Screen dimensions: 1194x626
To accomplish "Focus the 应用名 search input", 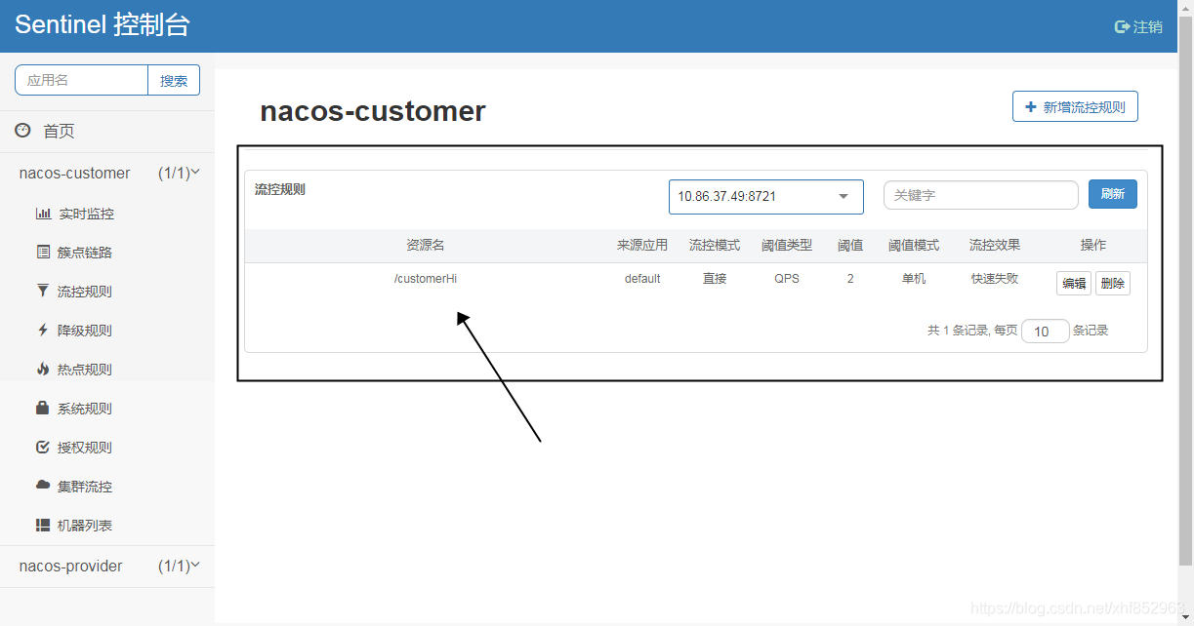I will [x=81, y=80].
